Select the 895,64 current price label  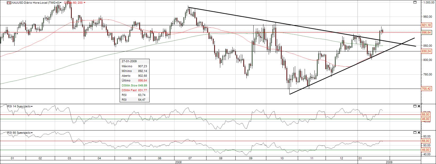[x=426, y=32]
